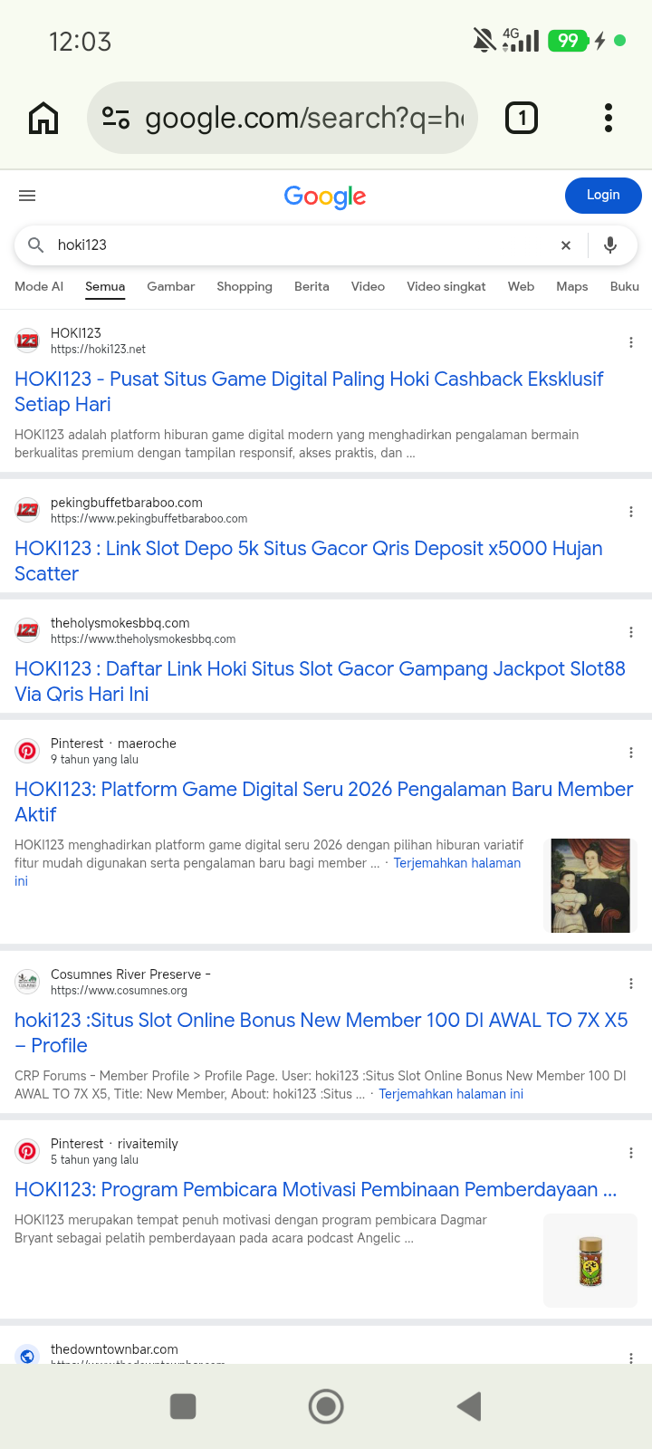This screenshot has width=652, height=1449.
Task: Open site info icon in address bar
Action: [x=116, y=118]
